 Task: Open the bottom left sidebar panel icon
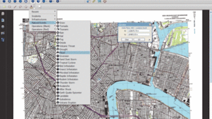[x=3, y=40]
